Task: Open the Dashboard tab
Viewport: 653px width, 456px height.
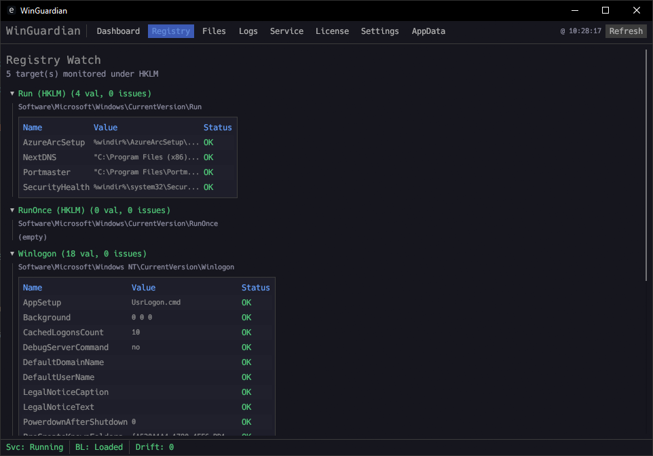Action: (x=118, y=31)
